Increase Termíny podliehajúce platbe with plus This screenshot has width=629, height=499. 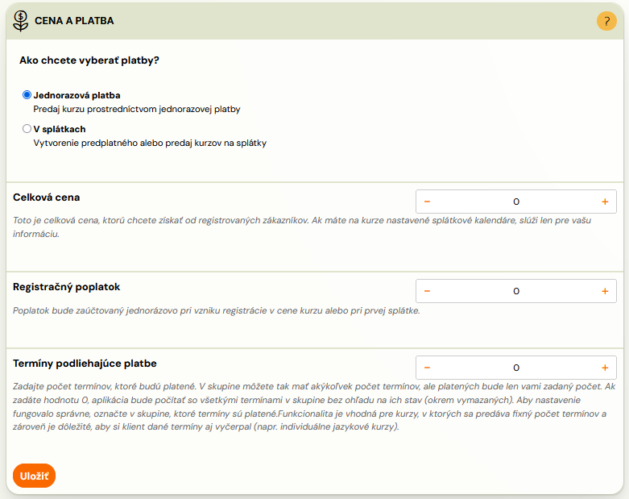[x=605, y=368]
